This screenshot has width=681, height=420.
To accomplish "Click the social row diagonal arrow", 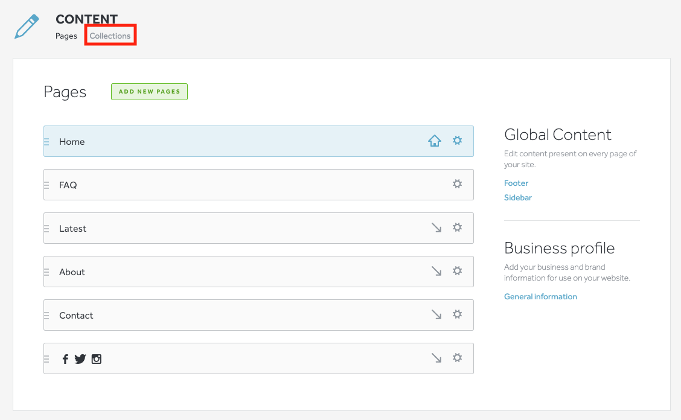I will [x=436, y=358].
